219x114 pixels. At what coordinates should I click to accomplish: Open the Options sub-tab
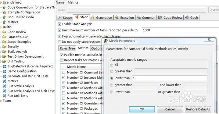click(x=96, y=48)
